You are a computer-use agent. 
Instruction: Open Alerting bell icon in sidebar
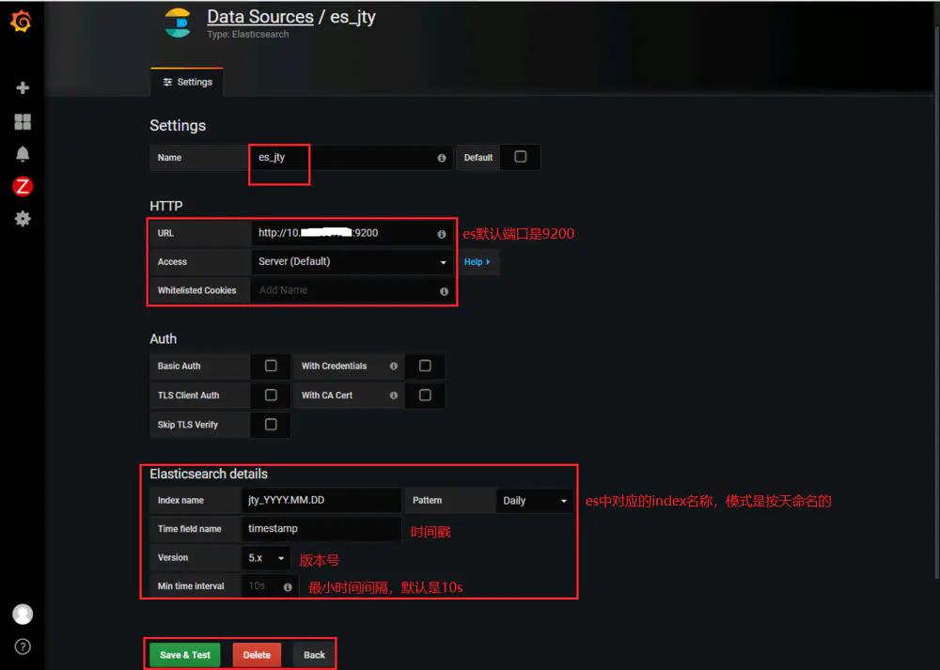[x=23, y=154]
